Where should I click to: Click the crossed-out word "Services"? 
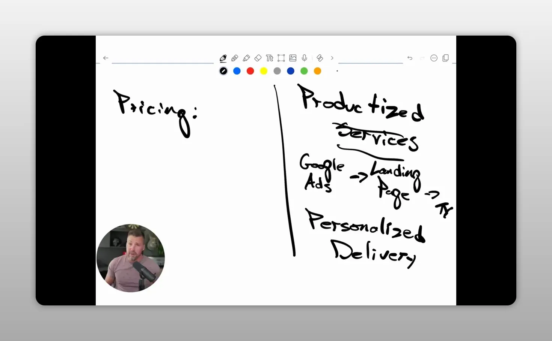[x=377, y=136]
